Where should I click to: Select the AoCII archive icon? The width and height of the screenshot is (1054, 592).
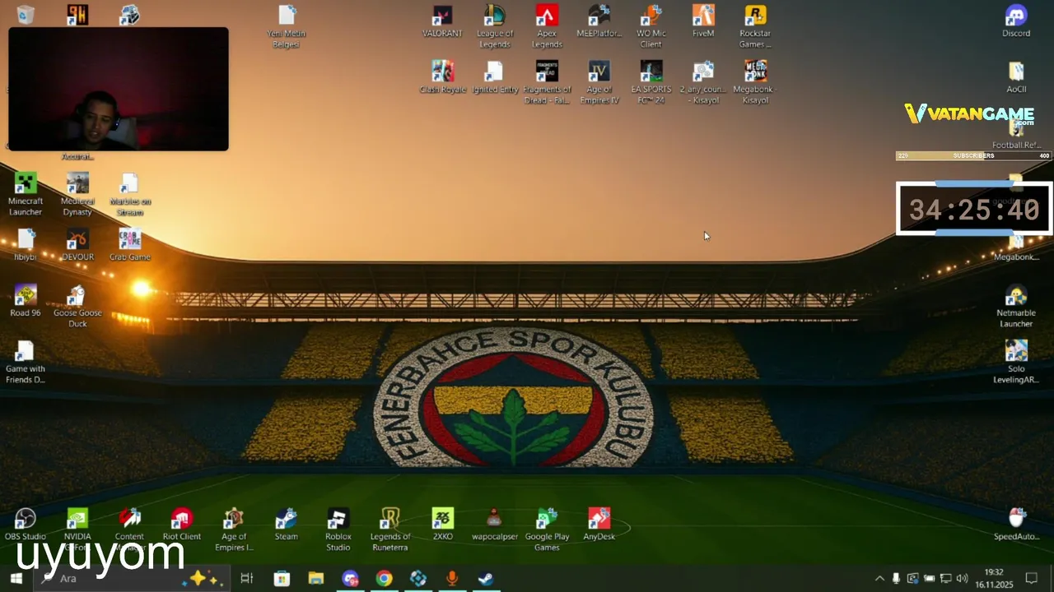coord(1016,77)
